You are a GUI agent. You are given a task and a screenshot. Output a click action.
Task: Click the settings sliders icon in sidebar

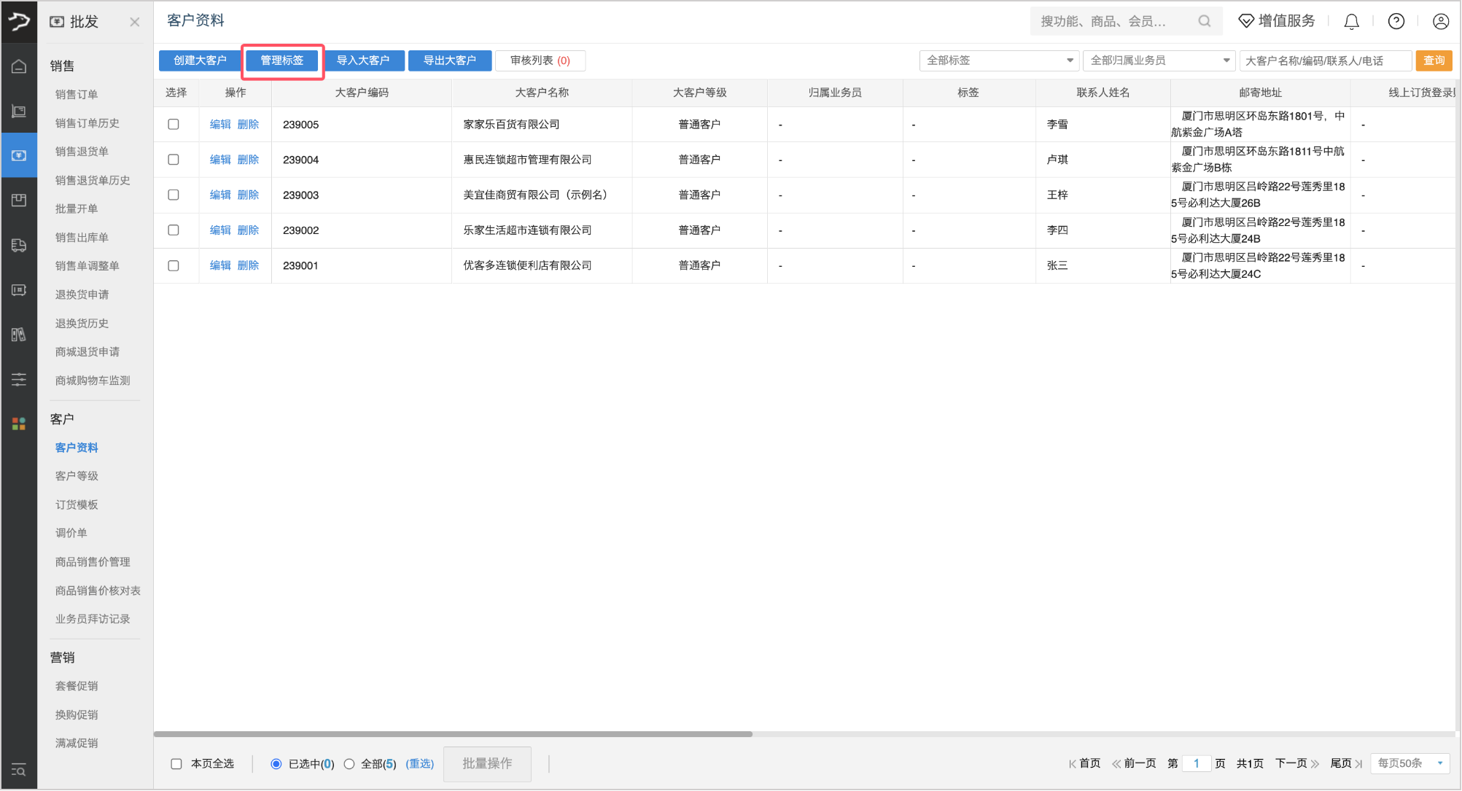(x=20, y=379)
